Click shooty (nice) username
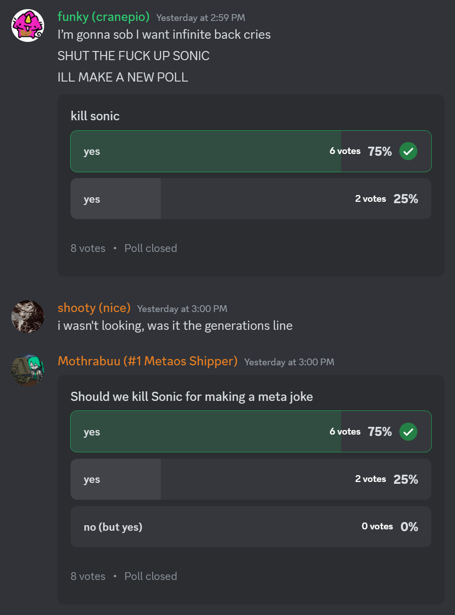This screenshot has width=455, height=615. click(x=94, y=308)
